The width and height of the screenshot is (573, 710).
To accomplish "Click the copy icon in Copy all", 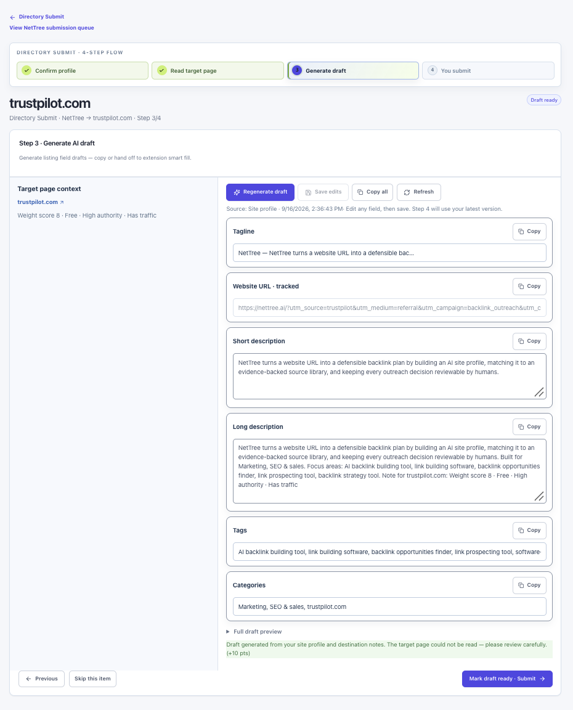I will pos(360,192).
